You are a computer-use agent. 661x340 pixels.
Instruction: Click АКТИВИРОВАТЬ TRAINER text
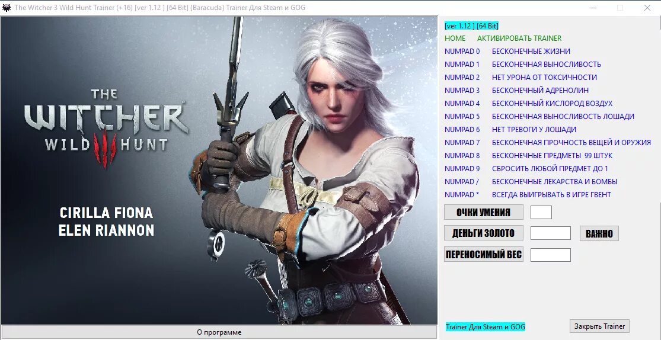coord(519,39)
